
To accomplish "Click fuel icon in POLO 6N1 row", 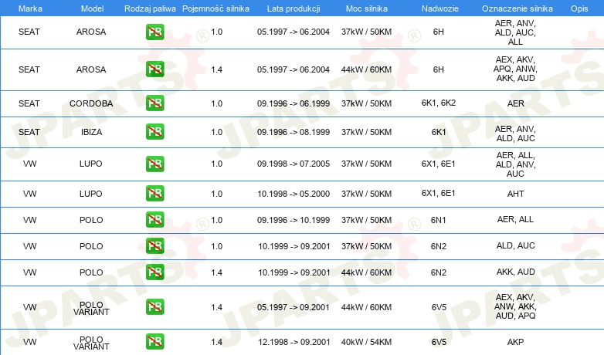I will pos(154,219).
